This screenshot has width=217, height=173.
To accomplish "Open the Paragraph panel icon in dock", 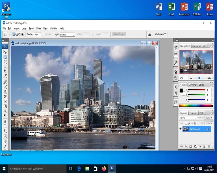I will pos(176,93).
